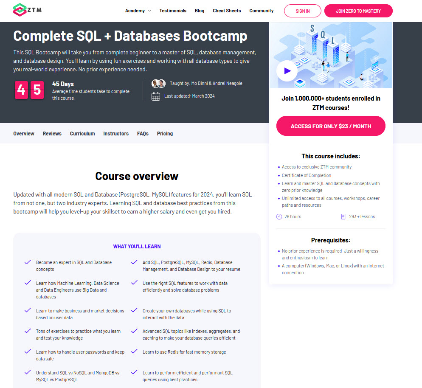
Task: Click 'This course includes:' heading
Action: coord(331,156)
